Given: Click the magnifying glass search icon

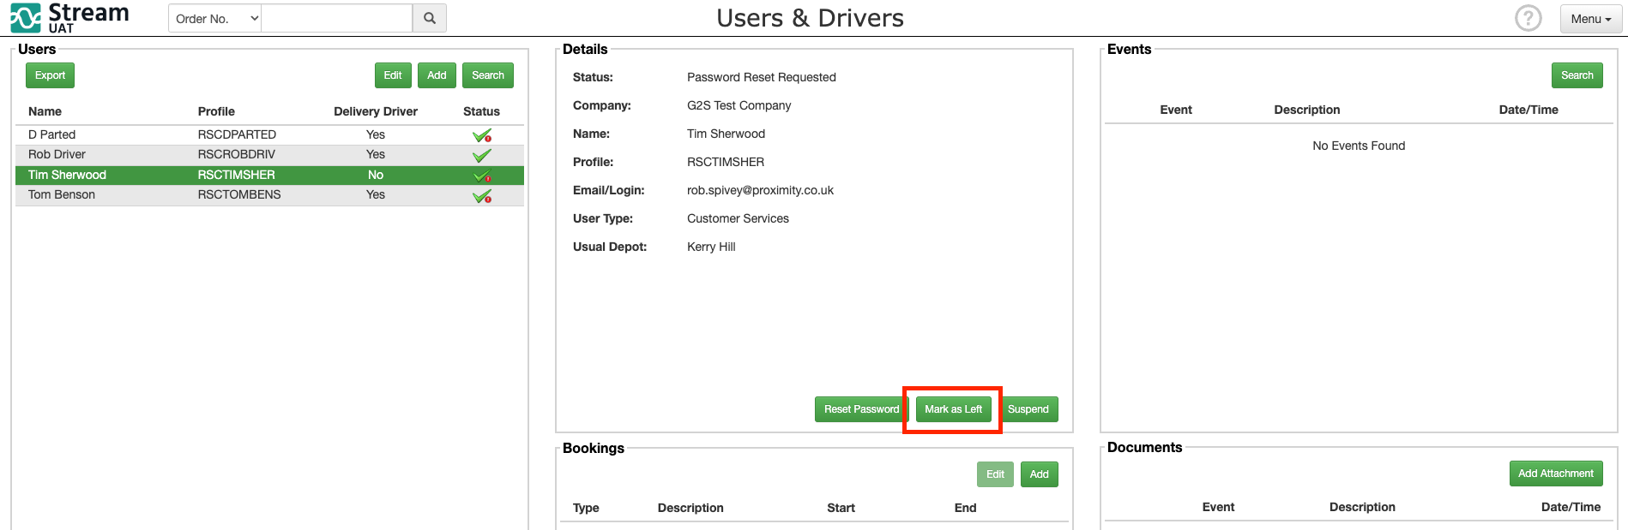Looking at the screenshot, I should coord(430,18).
